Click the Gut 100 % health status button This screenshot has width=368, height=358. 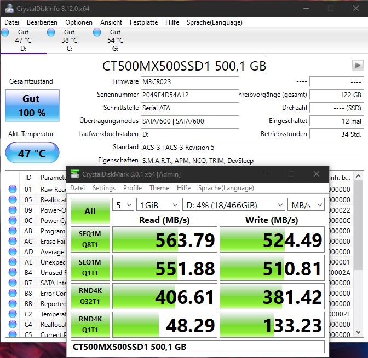pyautogui.click(x=32, y=105)
